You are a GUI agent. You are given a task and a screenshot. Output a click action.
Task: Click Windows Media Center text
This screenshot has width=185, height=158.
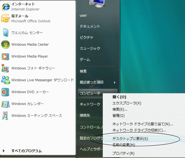coord(30,44)
